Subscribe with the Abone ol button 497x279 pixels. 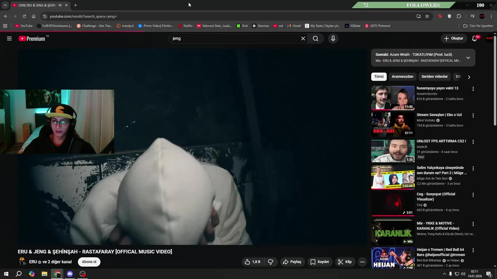pyautogui.click(x=89, y=262)
